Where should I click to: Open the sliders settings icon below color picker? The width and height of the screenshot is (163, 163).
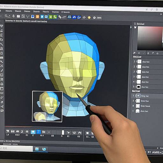click(153, 53)
